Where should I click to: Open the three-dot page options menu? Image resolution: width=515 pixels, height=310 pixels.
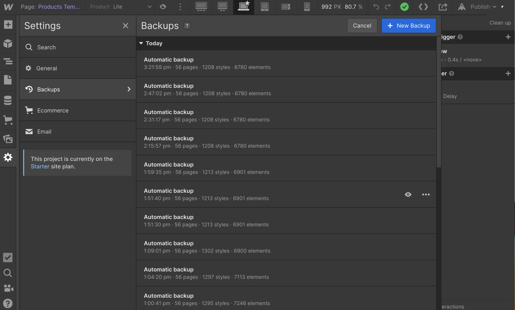[x=180, y=7]
